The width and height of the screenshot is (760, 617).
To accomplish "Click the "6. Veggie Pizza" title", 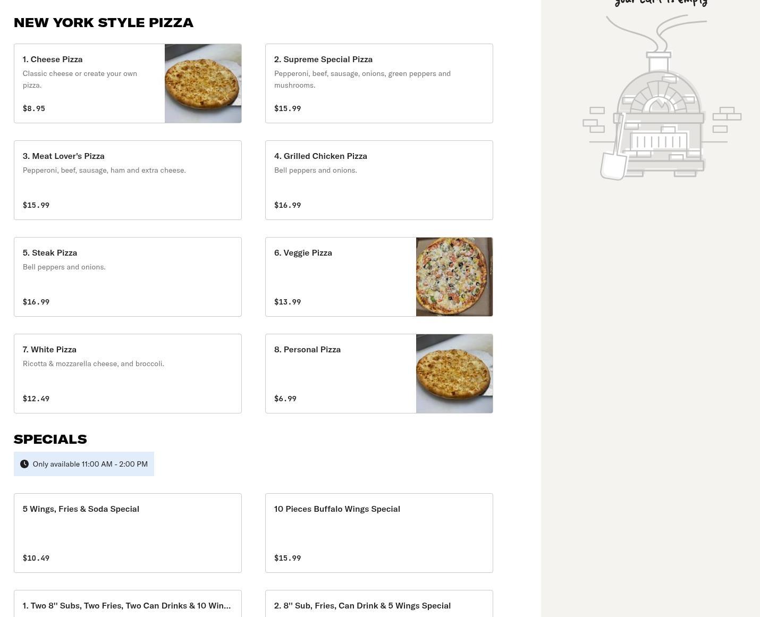I will (x=303, y=252).
